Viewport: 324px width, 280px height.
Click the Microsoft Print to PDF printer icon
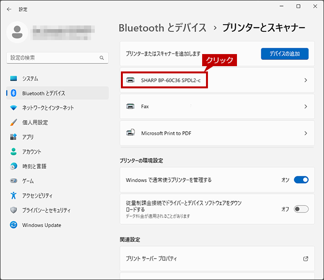pos(131,132)
